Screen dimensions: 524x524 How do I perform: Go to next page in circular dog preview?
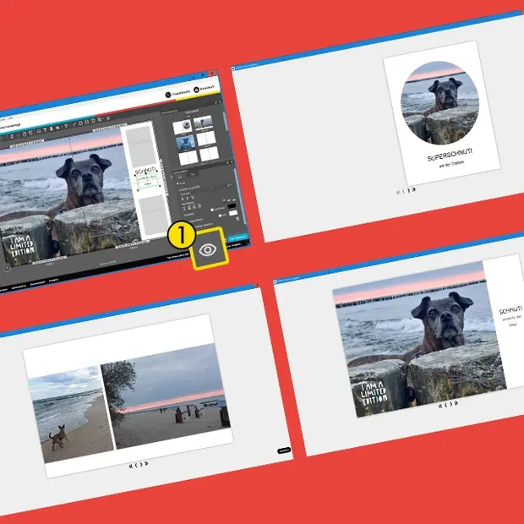pyautogui.click(x=408, y=190)
